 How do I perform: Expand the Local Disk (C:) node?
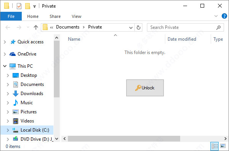(x=8, y=130)
